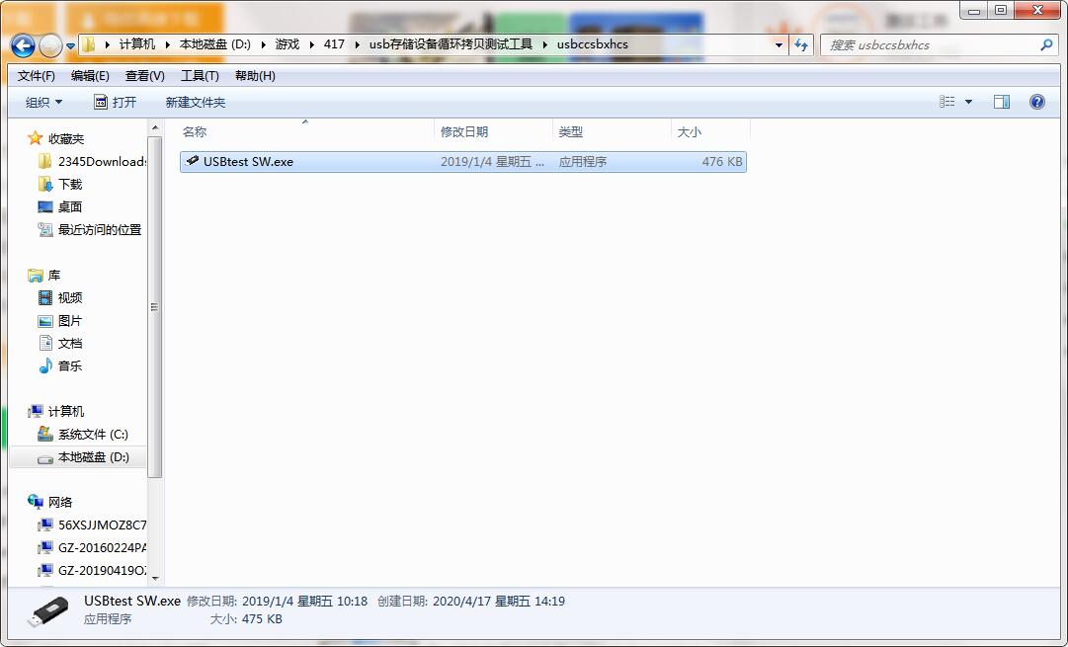This screenshot has width=1068, height=647.
Task: Open the 组织 dropdown
Action: click(x=43, y=102)
